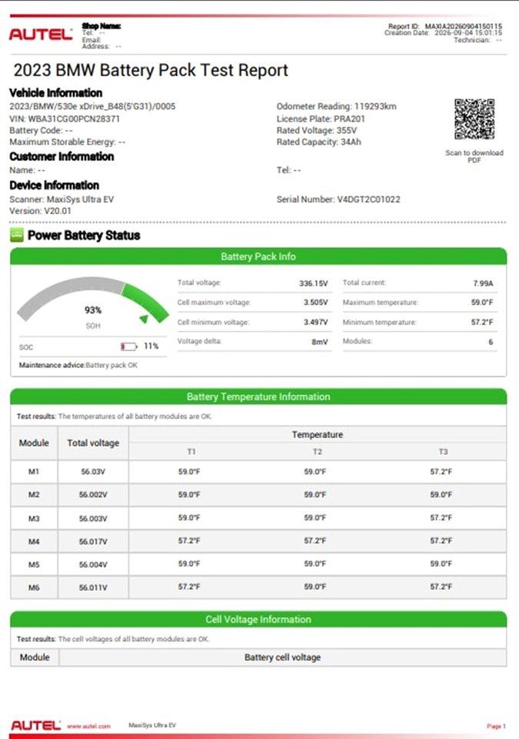This screenshot has height=739, width=519.
Task: Click the Maintenance advice Battery pack OK line
Action: pyautogui.click(x=78, y=365)
